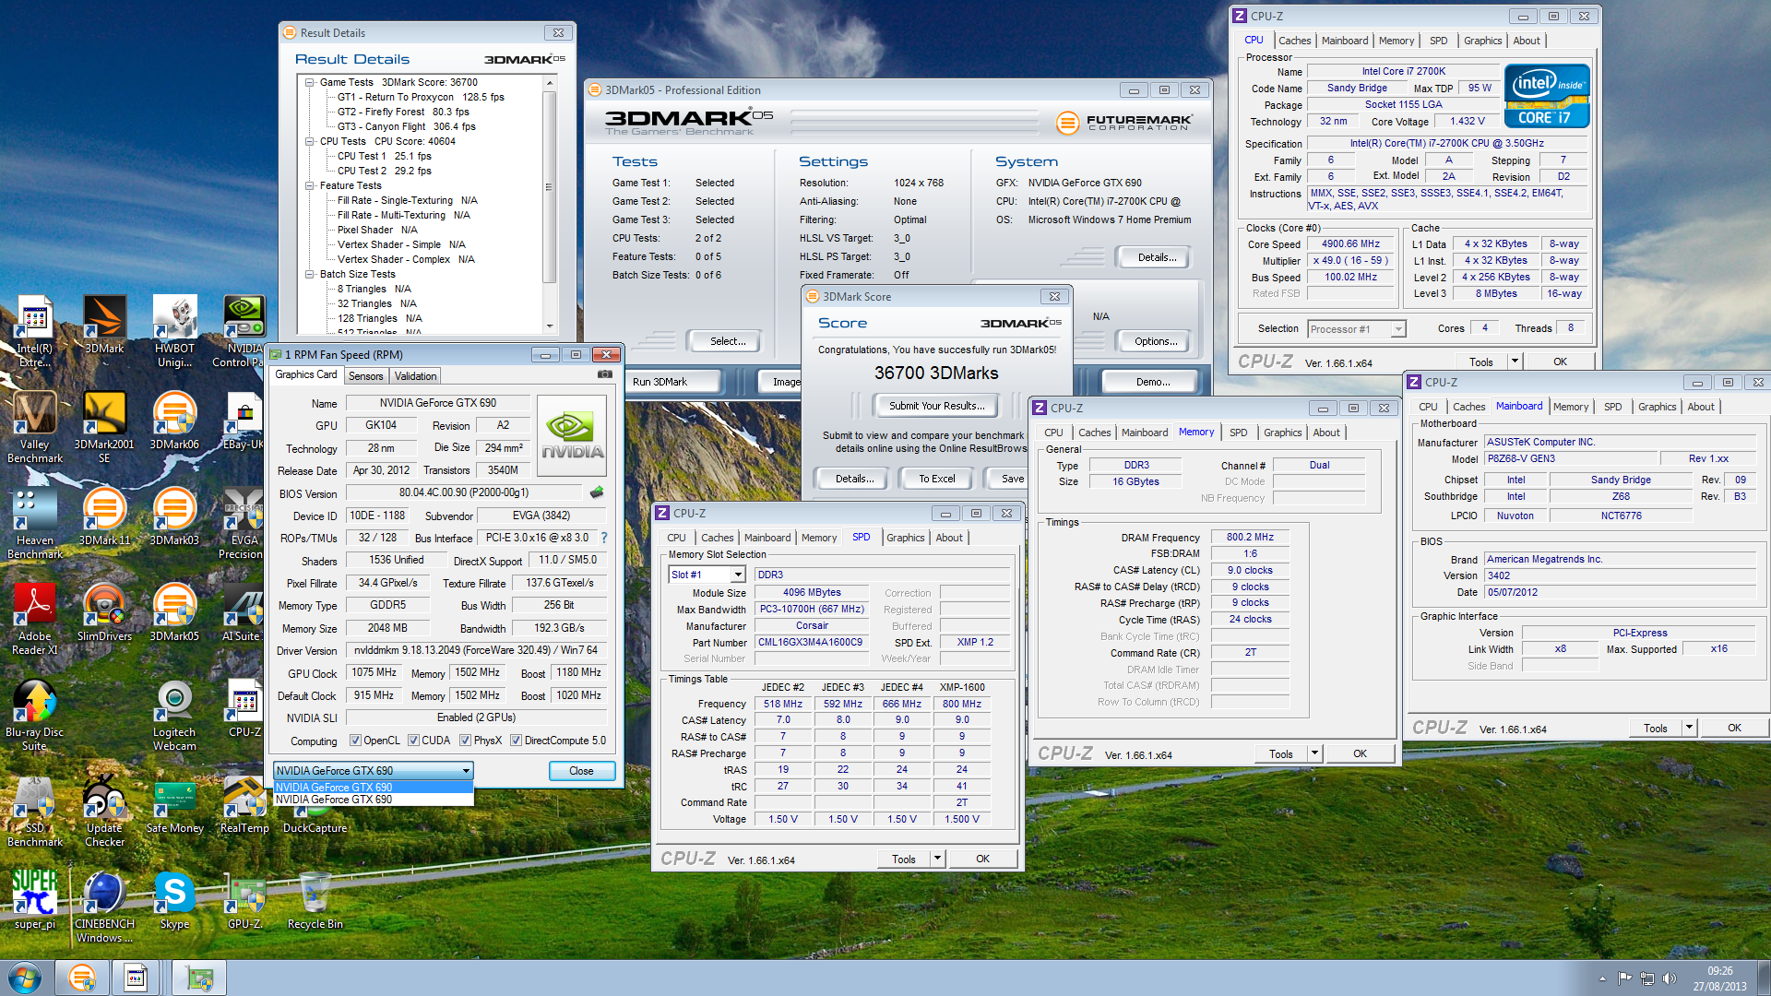Launch CINEBENCH Windows desktop icon

104,907
